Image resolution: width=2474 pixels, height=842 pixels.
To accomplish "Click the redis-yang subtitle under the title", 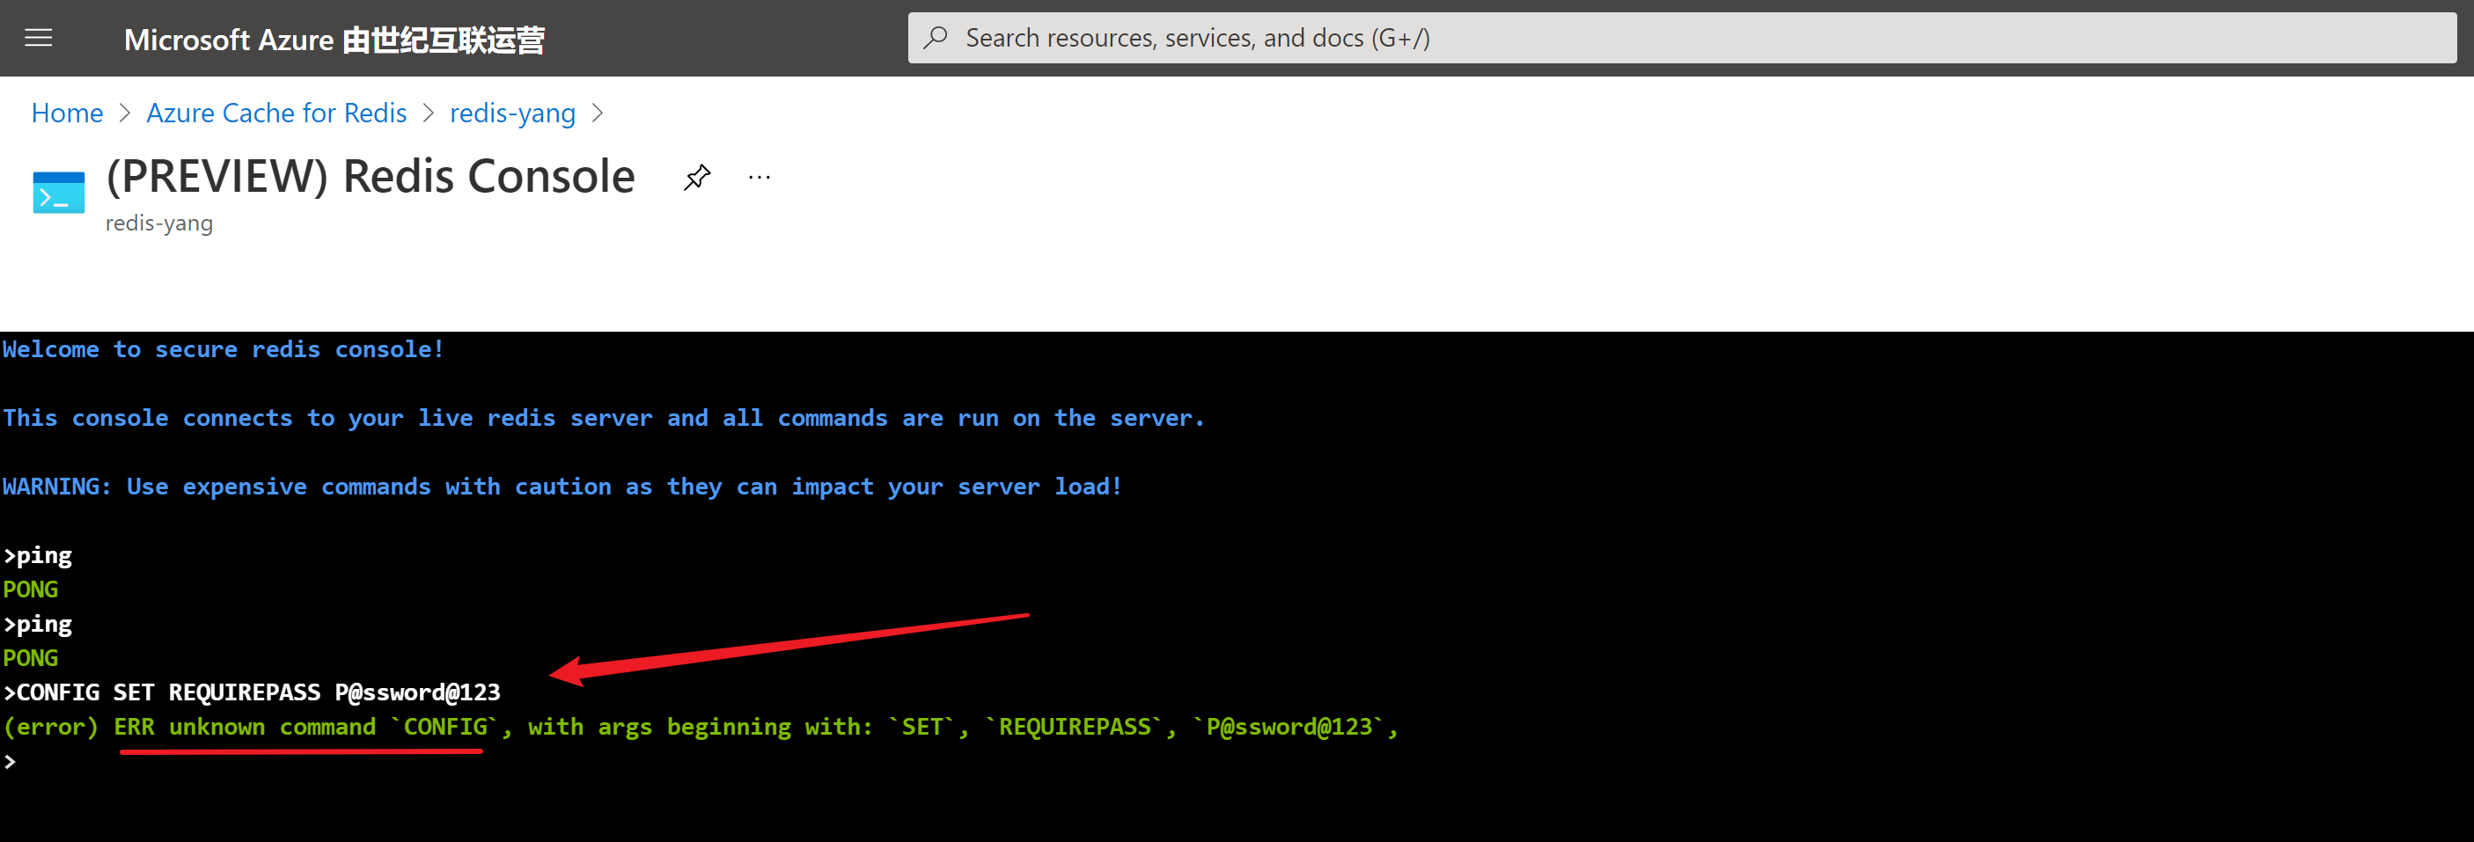I will pyautogui.click(x=159, y=223).
